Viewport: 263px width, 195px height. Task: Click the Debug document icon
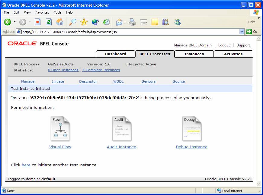point(191,129)
